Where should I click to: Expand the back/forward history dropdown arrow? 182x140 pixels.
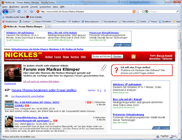[x=14, y=11]
